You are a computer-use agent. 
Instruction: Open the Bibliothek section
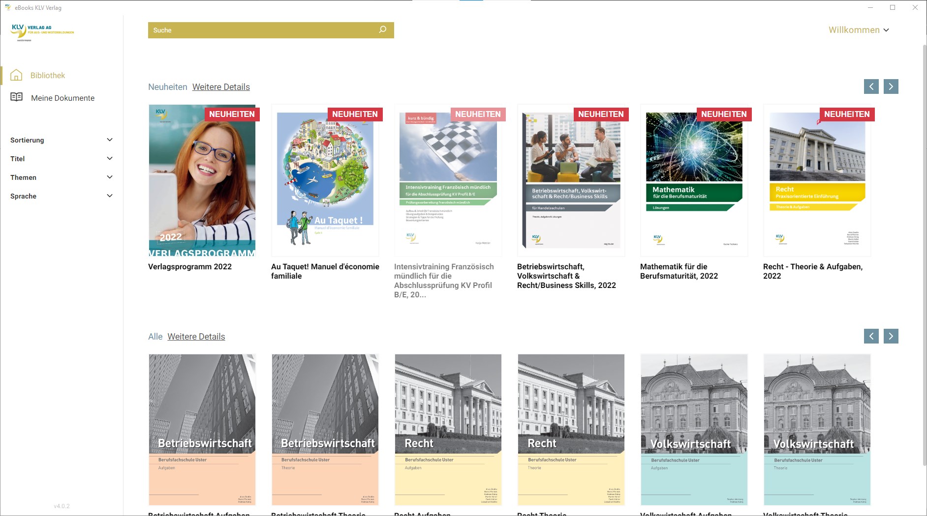pos(48,75)
